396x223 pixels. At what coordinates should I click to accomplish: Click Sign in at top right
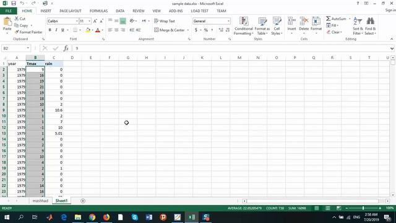point(390,10)
